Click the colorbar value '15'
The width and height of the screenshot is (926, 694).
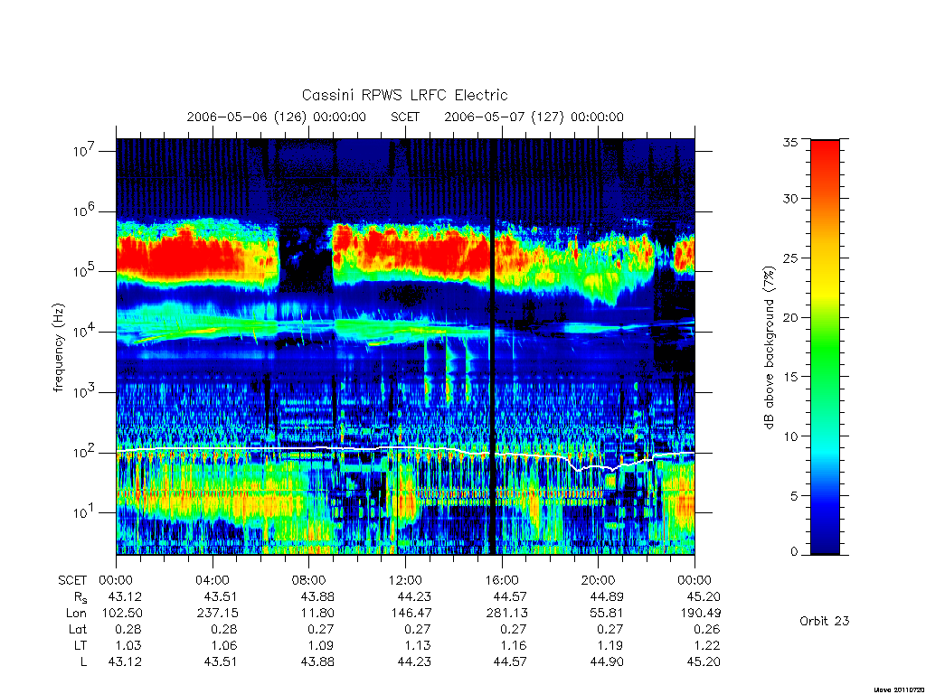click(789, 377)
